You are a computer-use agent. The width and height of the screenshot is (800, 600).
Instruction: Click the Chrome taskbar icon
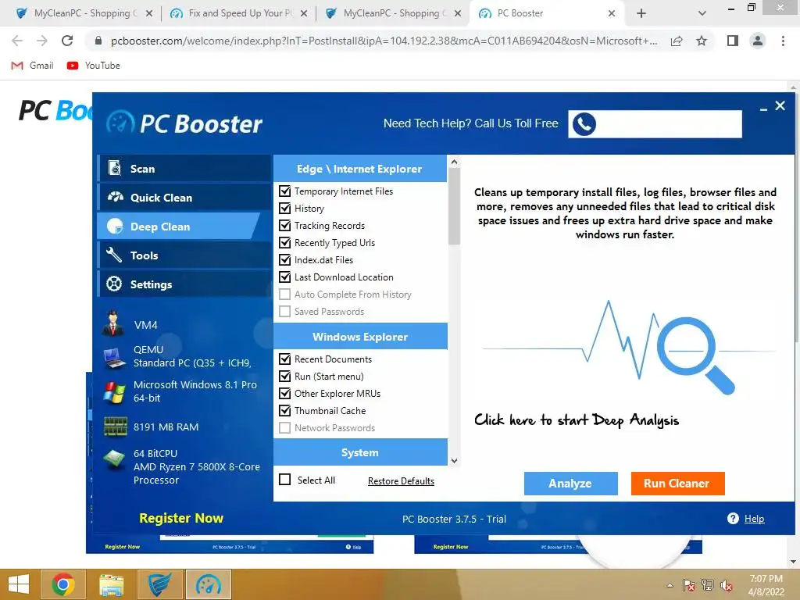click(x=63, y=584)
